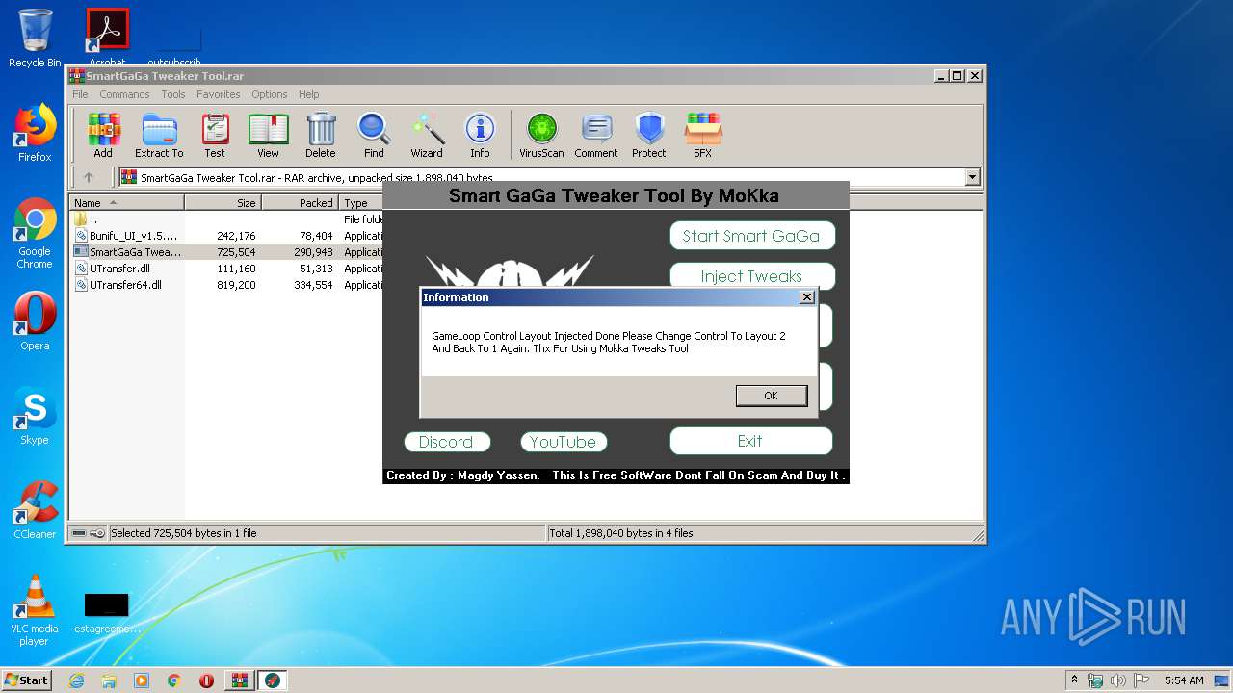1233x693 pixels.
Task: Select the UTransfer.dll file row
Action: 226,269
